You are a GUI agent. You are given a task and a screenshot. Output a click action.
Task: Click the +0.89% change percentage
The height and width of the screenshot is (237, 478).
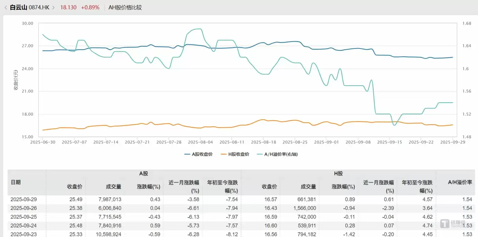pos(90,7)
